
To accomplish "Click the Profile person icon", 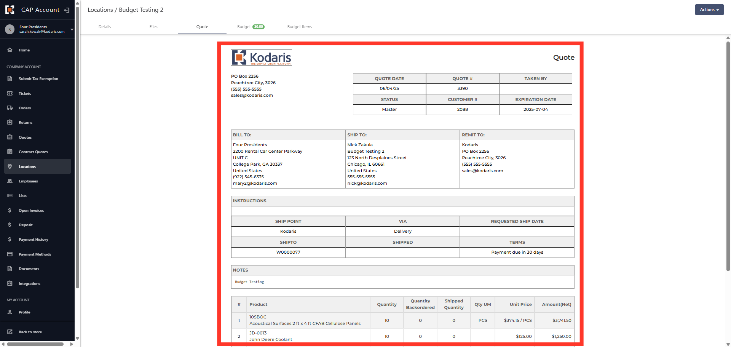I will coord(10,312).
